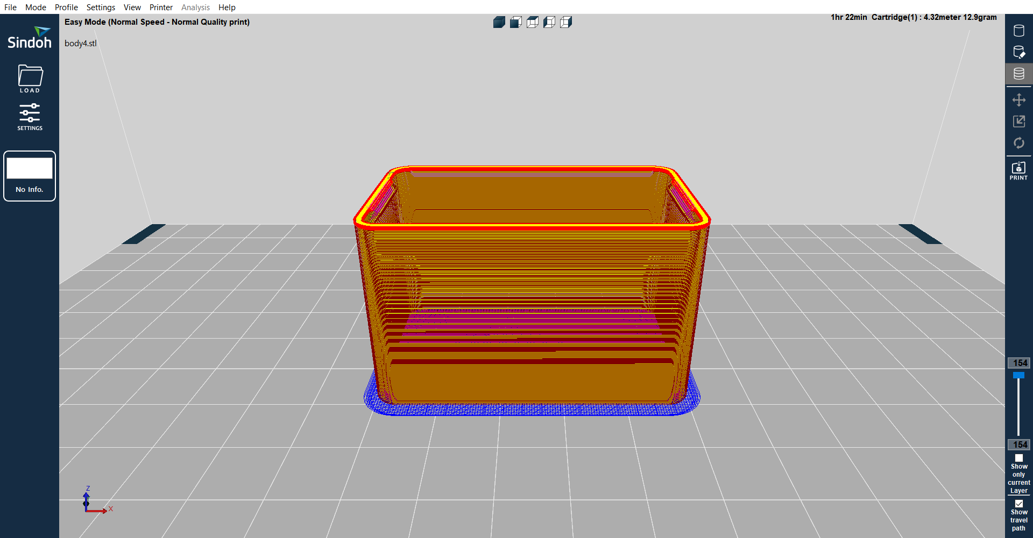Click the body4.stl file name
This screenshot has height=538, width=1033.
(x=81, y=44)
